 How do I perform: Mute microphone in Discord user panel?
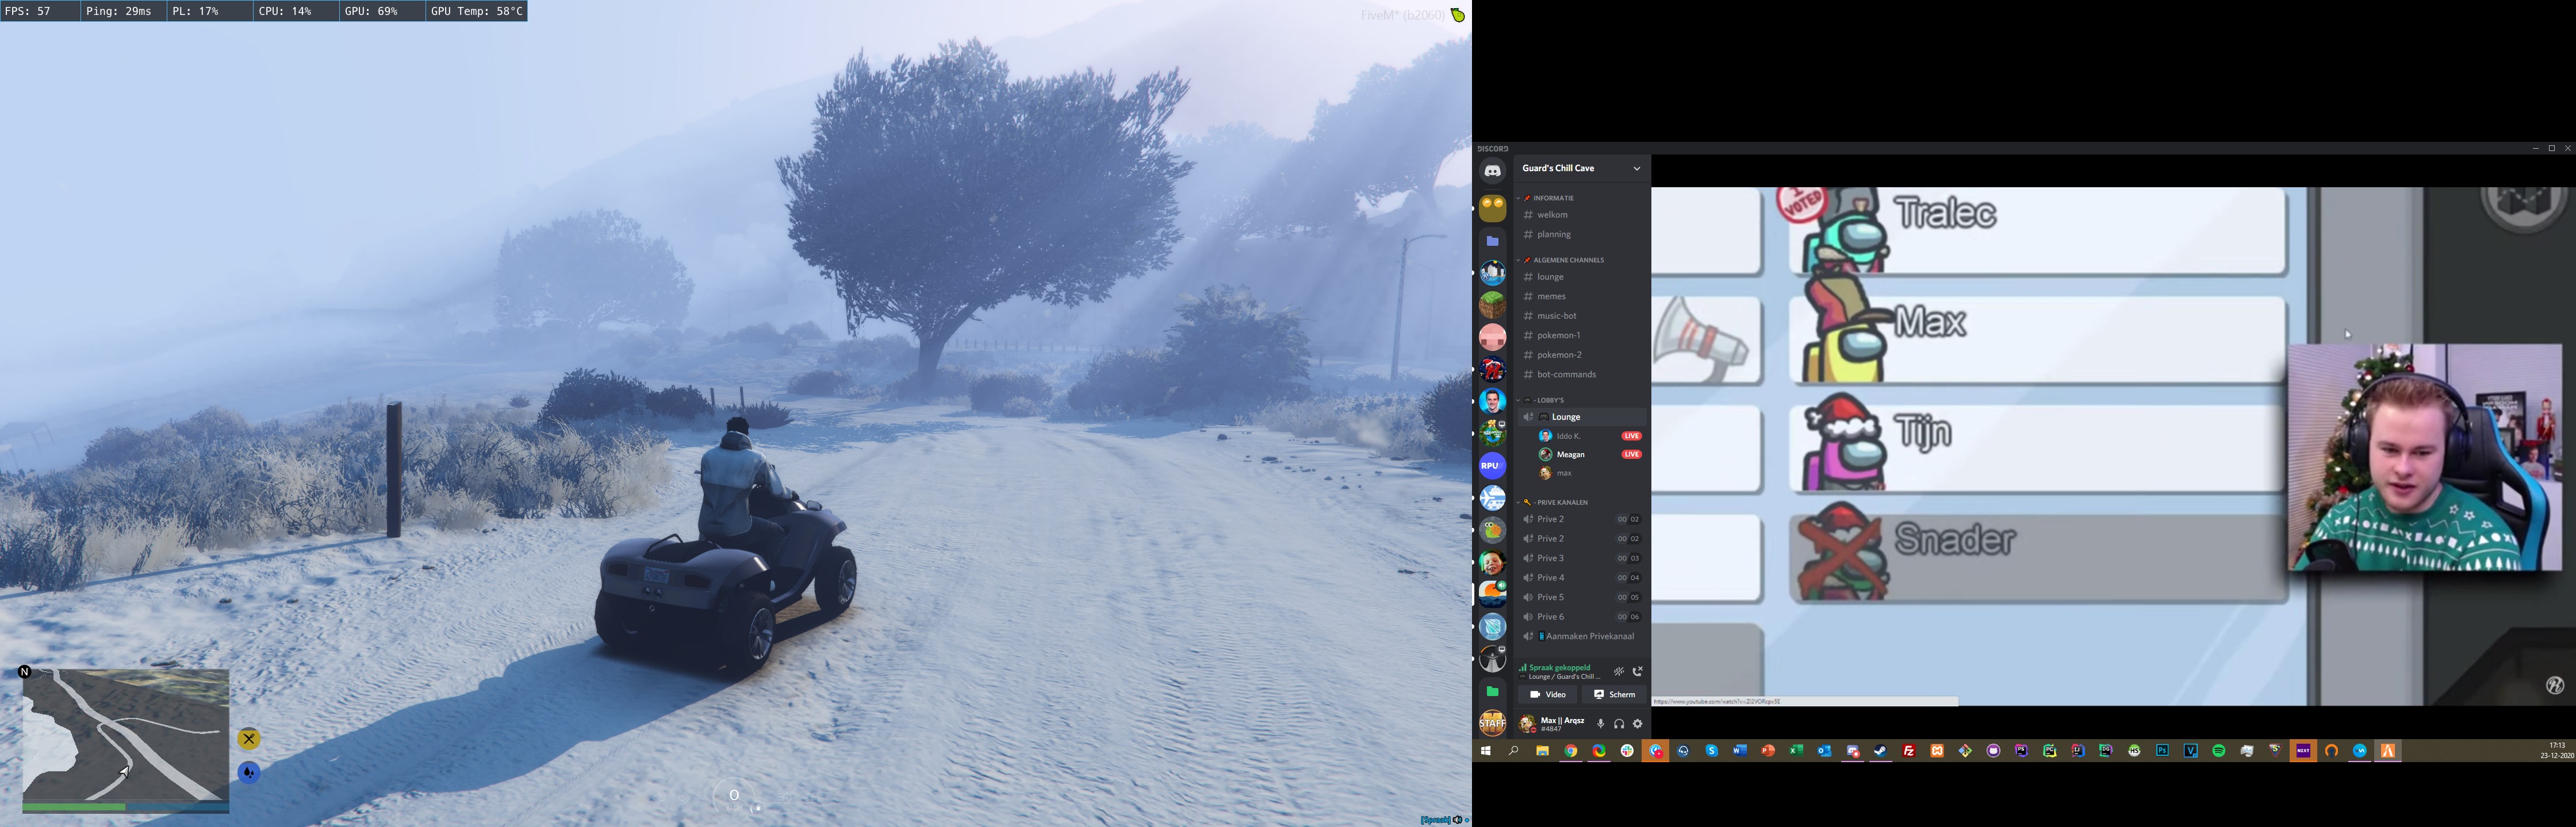tap(1600, 724)
